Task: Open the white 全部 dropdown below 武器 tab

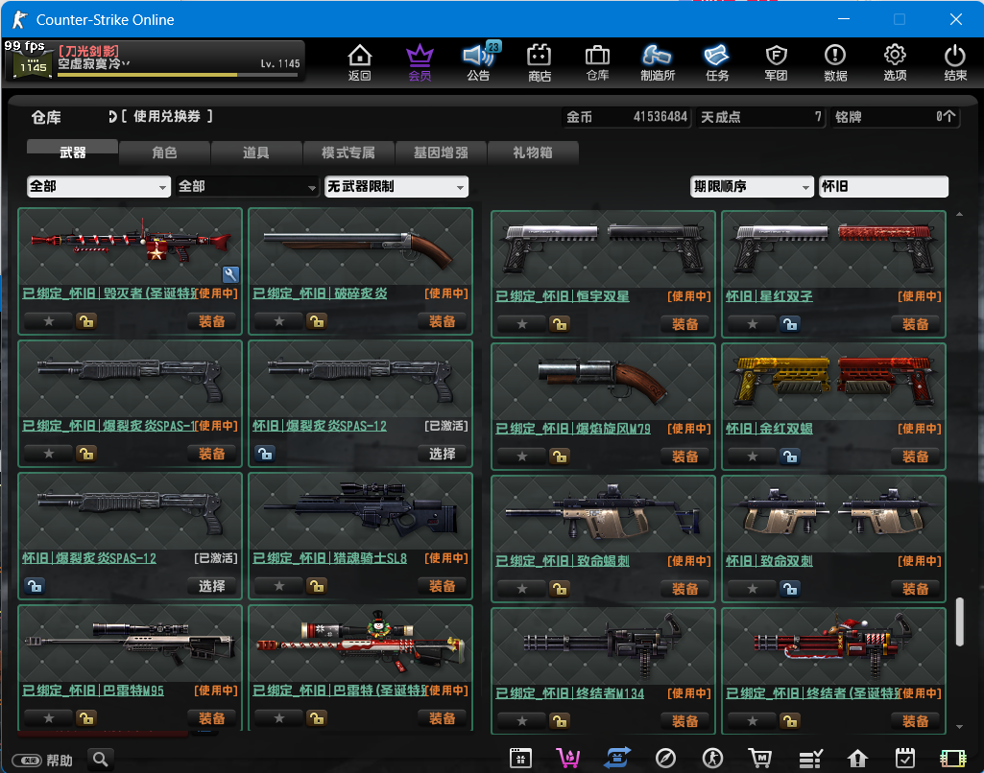Action: [99, 186]
